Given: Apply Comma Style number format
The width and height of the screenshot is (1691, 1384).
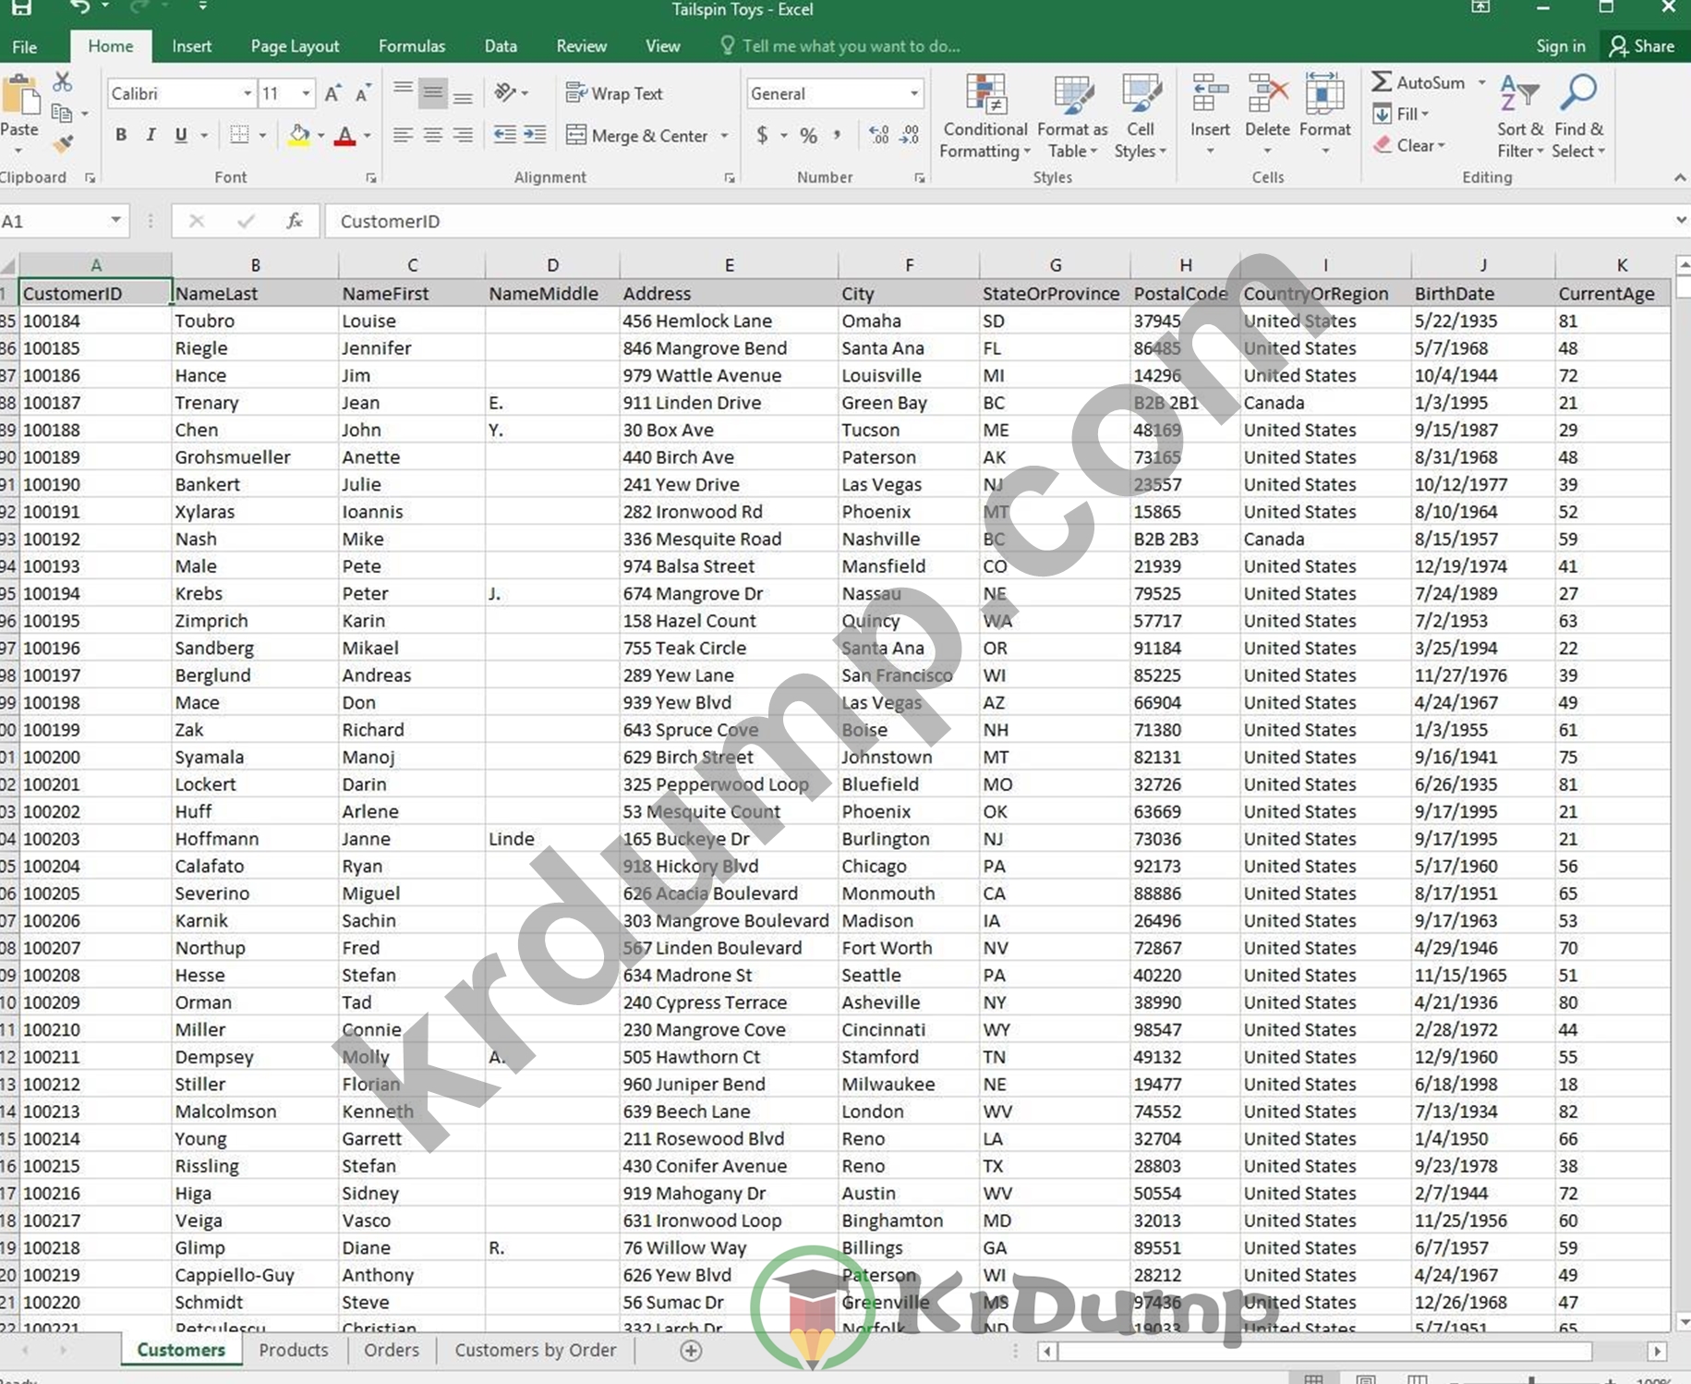Looking at the screenshot, I should pyautogui.click(x=837, y=135).
